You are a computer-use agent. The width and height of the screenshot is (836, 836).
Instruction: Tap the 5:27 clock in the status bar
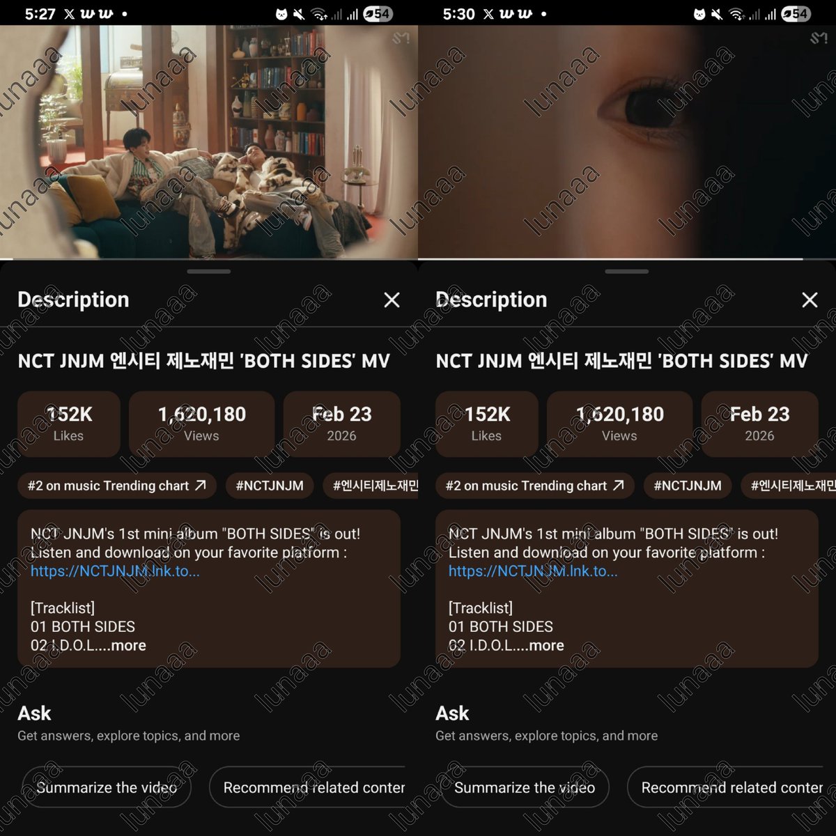click(40, 14)
